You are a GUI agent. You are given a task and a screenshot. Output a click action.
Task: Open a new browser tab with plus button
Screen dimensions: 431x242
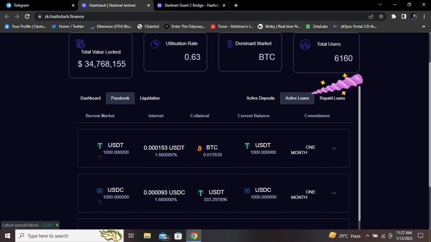(236, 5)
